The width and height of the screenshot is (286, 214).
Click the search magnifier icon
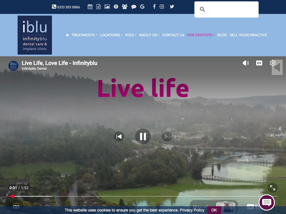click(x=202, y=9)
